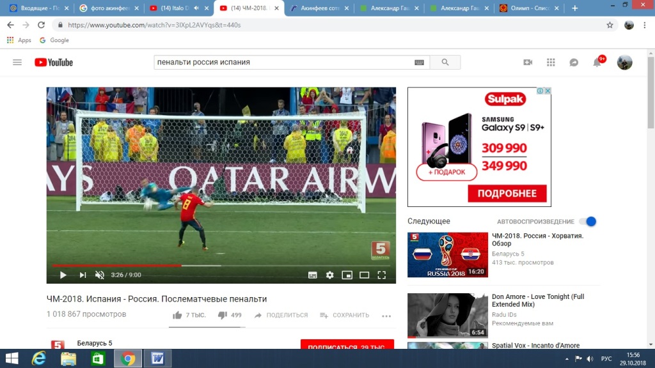The height and width of the screenshot is (368, 655).
Task: Open the YouTube apps grid menu
Action: pyautogui.click(x=551, y=62)
